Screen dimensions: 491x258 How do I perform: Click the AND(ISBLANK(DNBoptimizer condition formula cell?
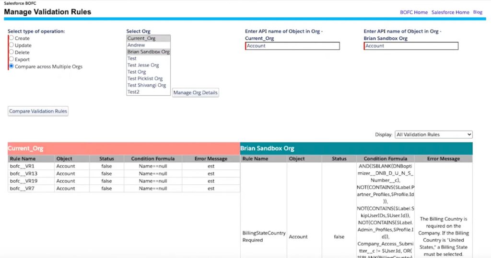(x=386, y=210)
